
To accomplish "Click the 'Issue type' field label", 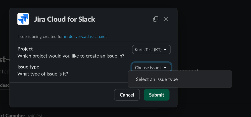I will click(28, 67).
